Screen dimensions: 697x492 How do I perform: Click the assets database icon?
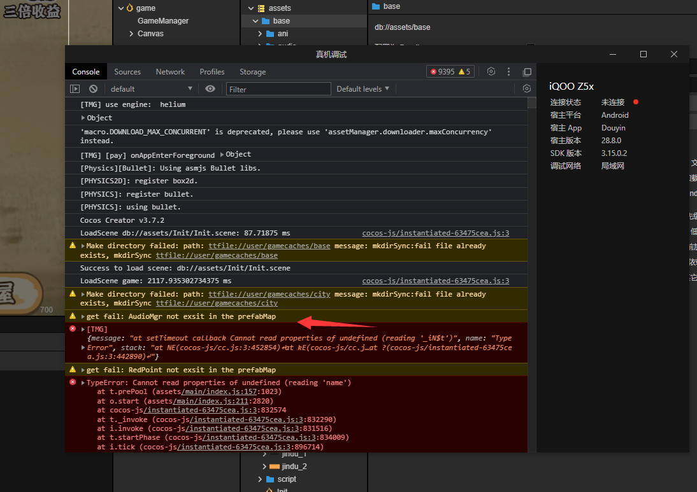point(261,8)
